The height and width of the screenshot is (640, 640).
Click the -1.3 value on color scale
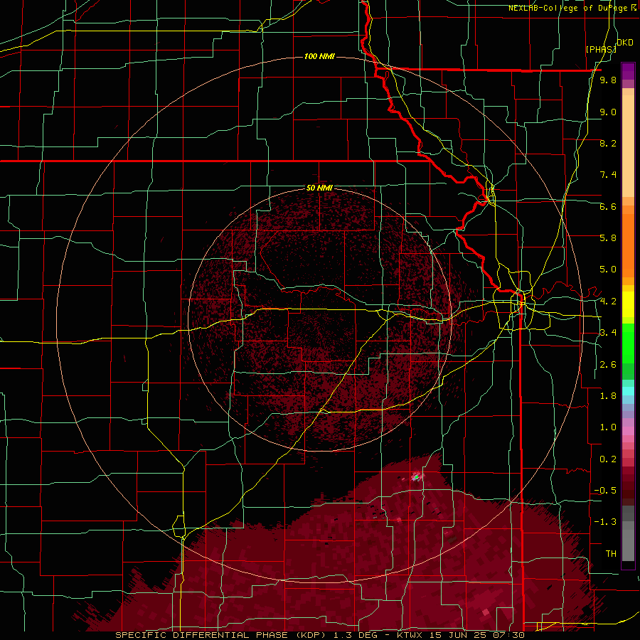[x=605, y=522]
